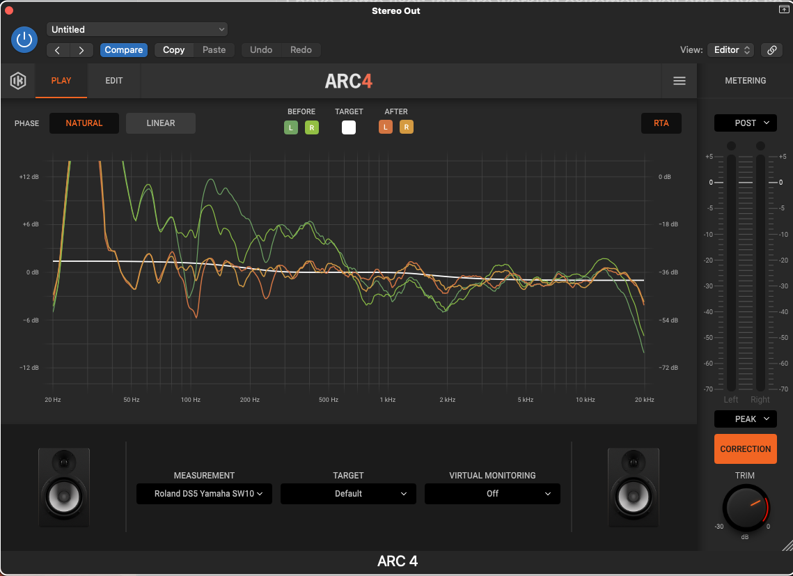This screenshot has width=793, height=576.
Task: Close the Stereo Out plugin window
Action: (8, 10)
